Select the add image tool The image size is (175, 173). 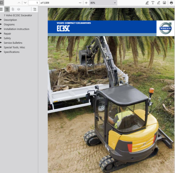(164, 3)
